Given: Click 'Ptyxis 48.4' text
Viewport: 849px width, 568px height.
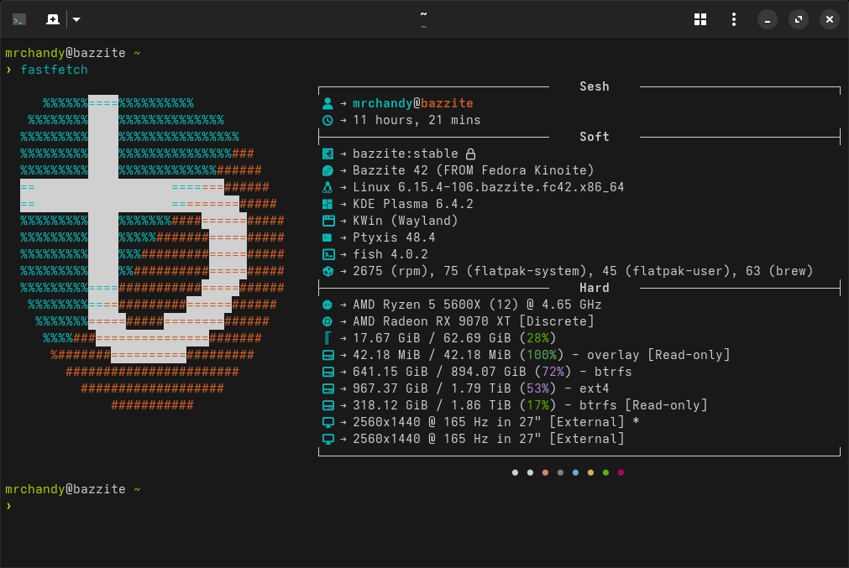Looking at the screenshot, I should [x=394, y=237].
